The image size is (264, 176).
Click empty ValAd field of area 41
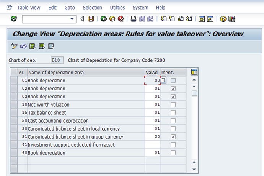(x=152, y=145)
